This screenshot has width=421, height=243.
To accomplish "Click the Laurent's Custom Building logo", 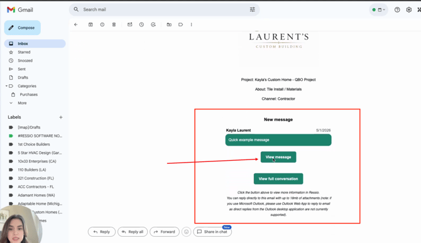I will pyautogui.click(x=279, y=40).
